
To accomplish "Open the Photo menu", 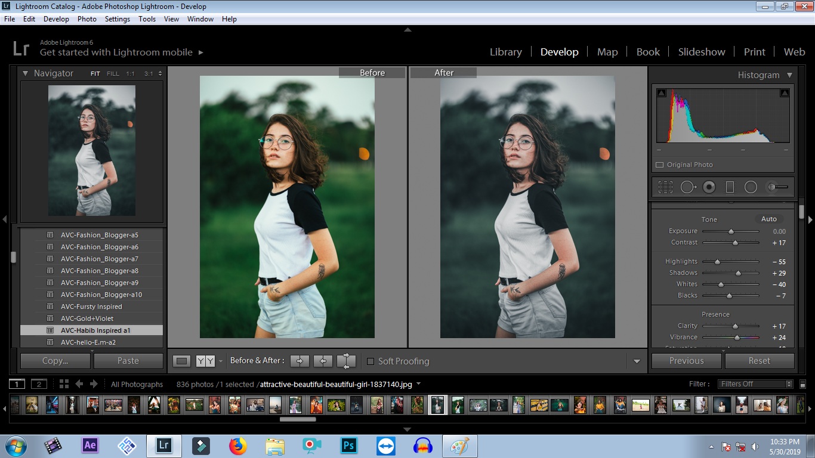I will (x=87, y=19).
